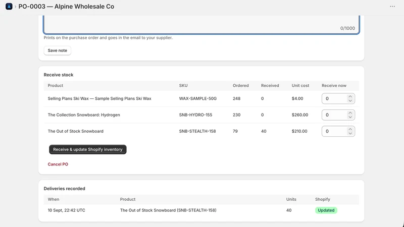Viewport: 404px width, 227px height.
Task: Click received quantity 40 in Receive stock
Action: click(x=264, y=131)
